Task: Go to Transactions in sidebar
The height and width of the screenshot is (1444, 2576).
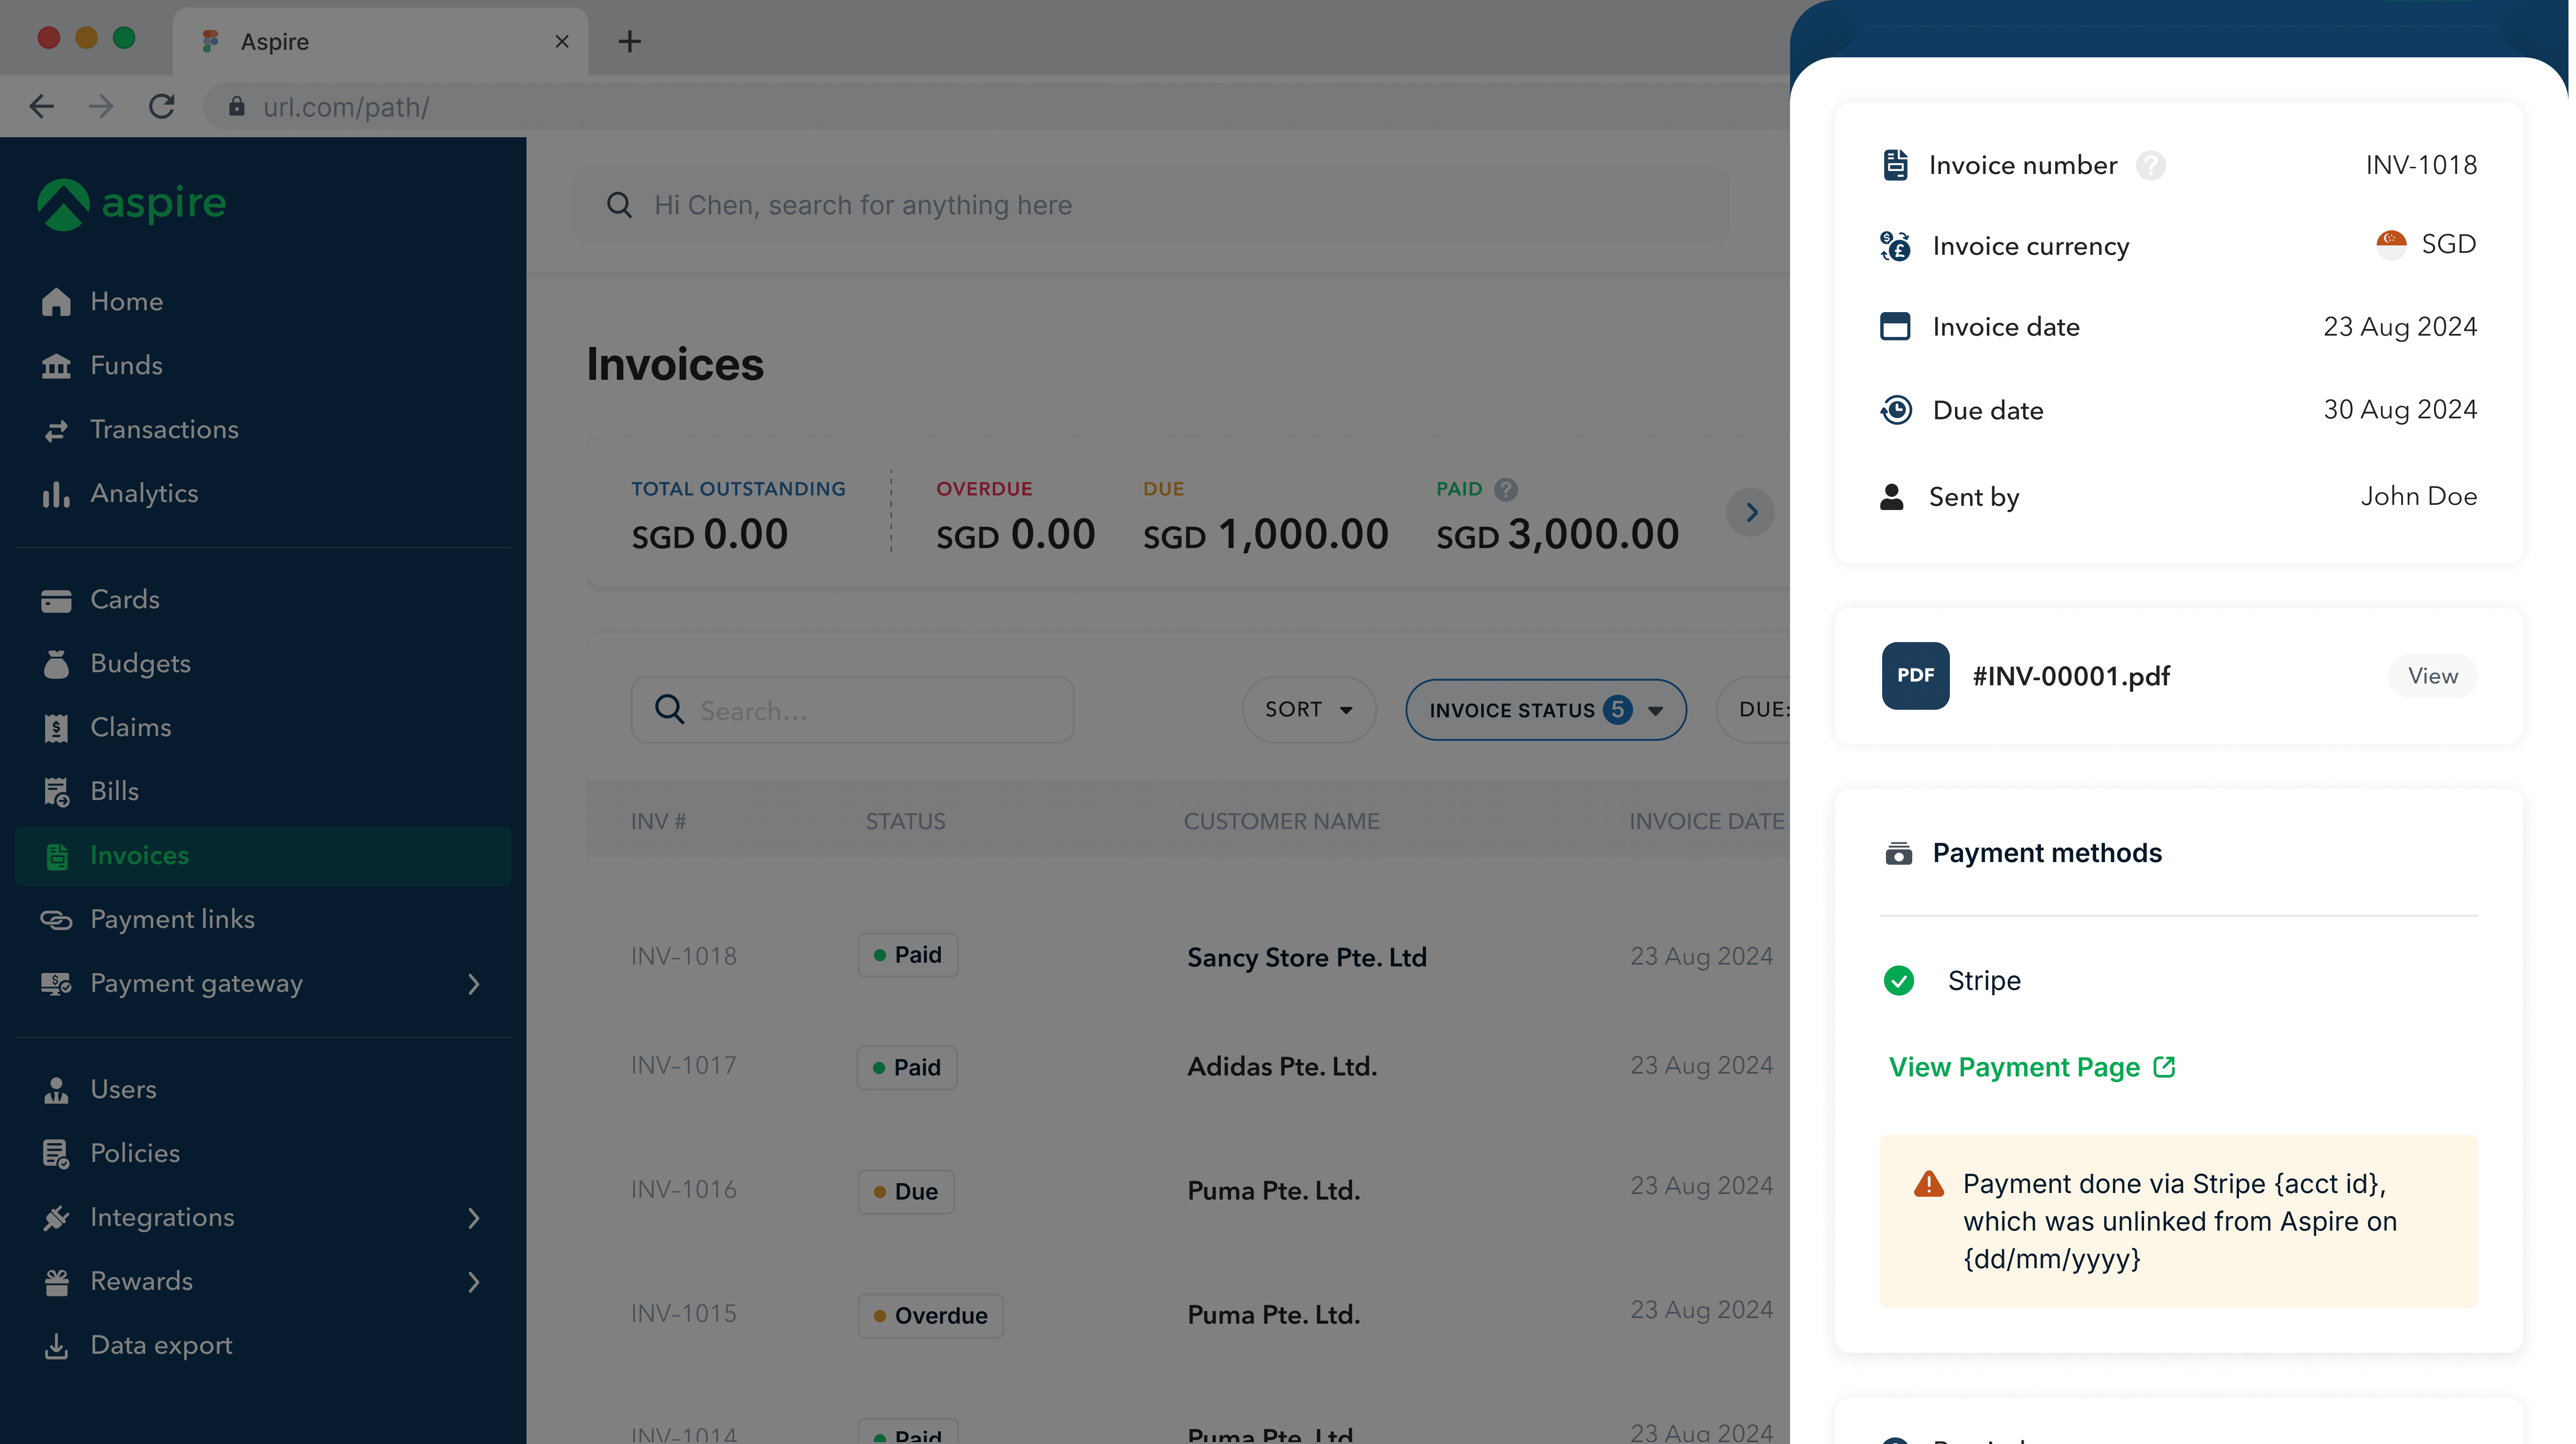Action: tap(164, 429)
